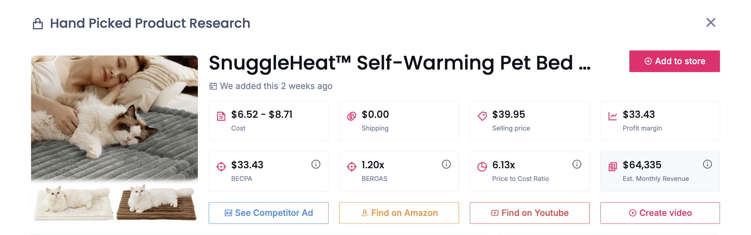Viewport: 751px width, 235px height.
Task: Open See Competitor Ad
Action: coord(268,213)
